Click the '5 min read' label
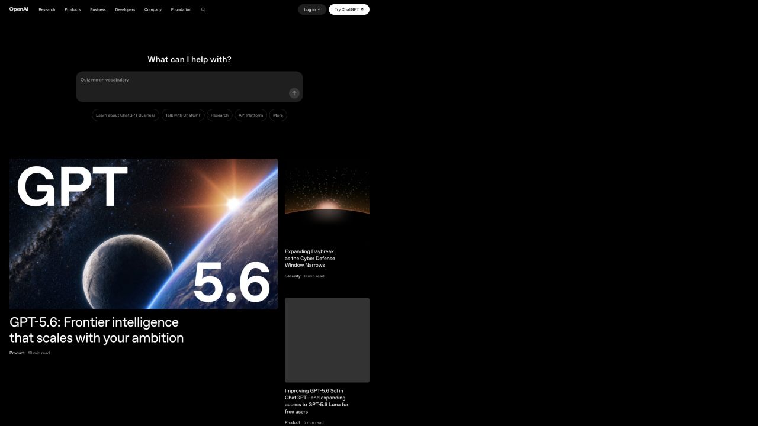Image resolution: width=758 pixels, height=426 pixels. point(314,422)
